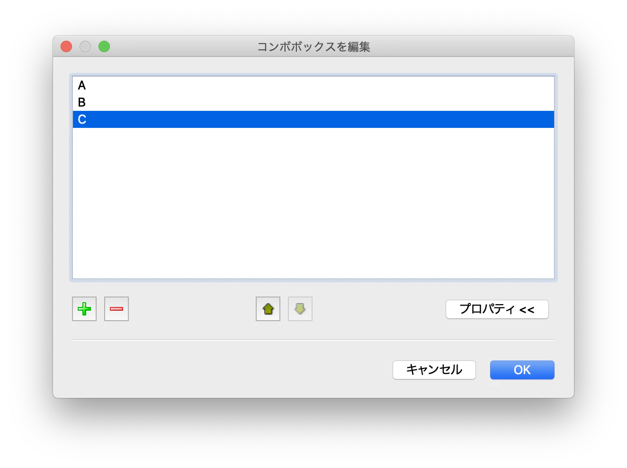The height and width of the screenshot is (468, 627).
Task: Close the コンボボックスを編集 dialog window
Action: (66, 46)
